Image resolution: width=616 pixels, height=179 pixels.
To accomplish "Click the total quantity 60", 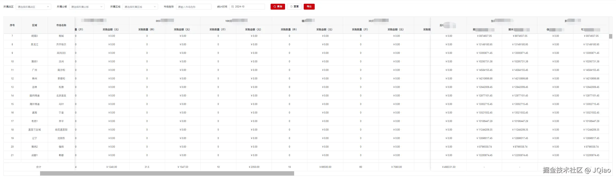I will click(x=361, y=167).
